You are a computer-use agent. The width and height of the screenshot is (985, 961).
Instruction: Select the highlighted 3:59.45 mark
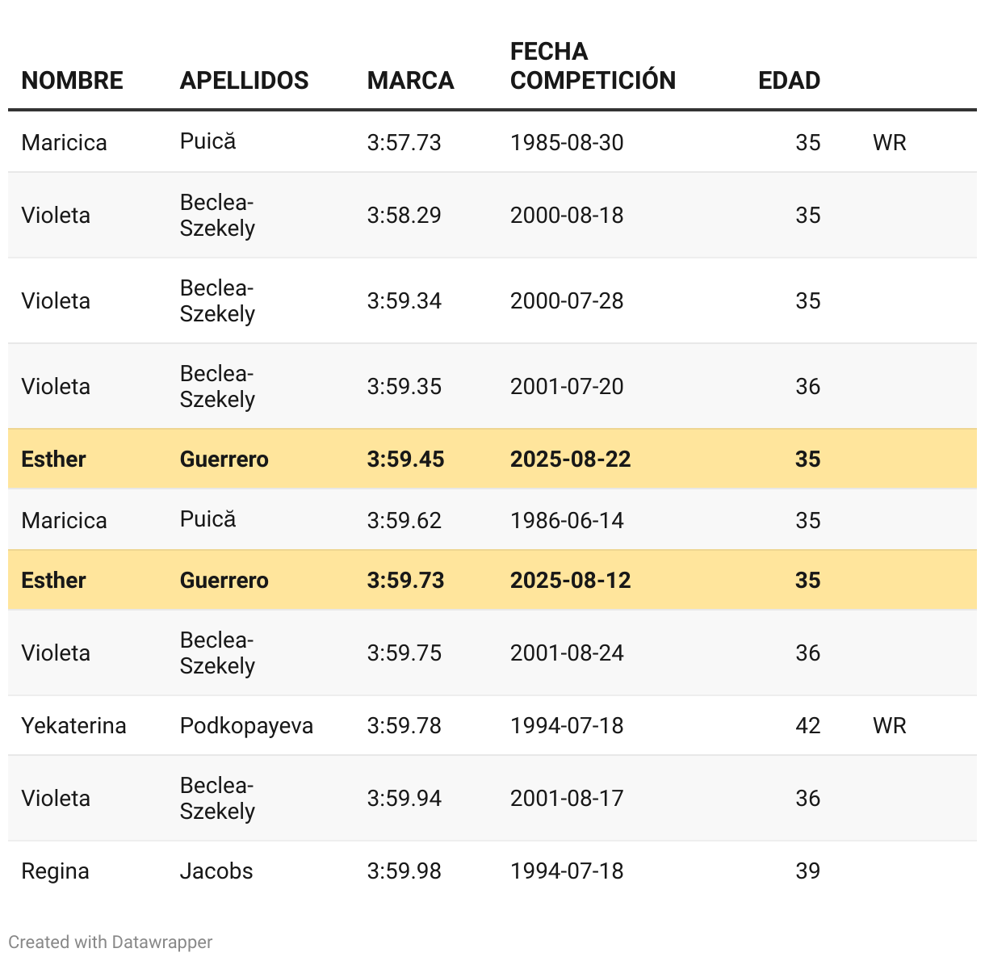(x=405, y=459)
